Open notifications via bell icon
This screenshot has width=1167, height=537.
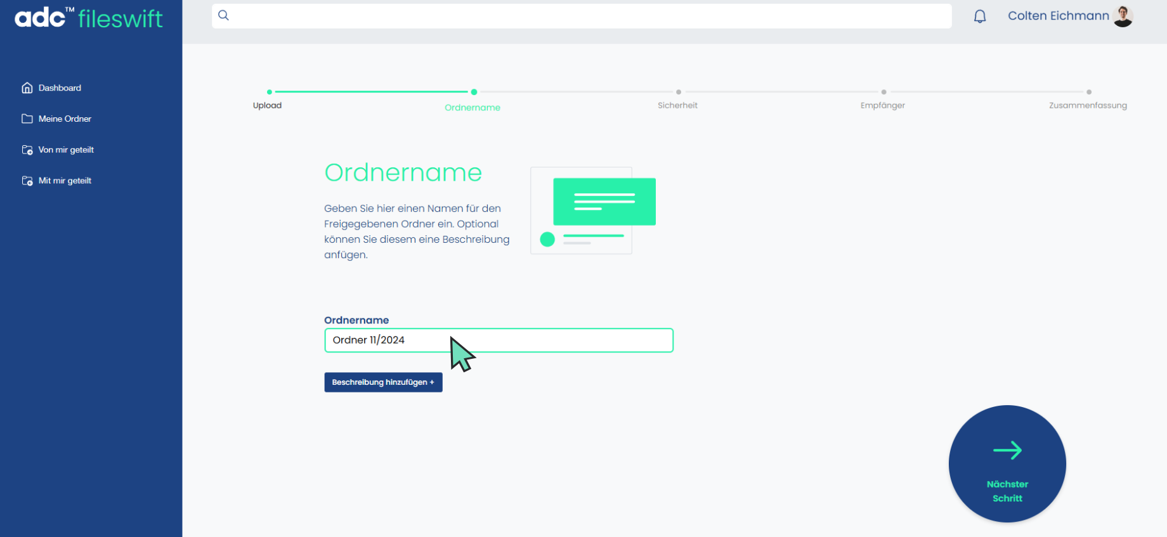pyautogui.click(x=980, y=16)
